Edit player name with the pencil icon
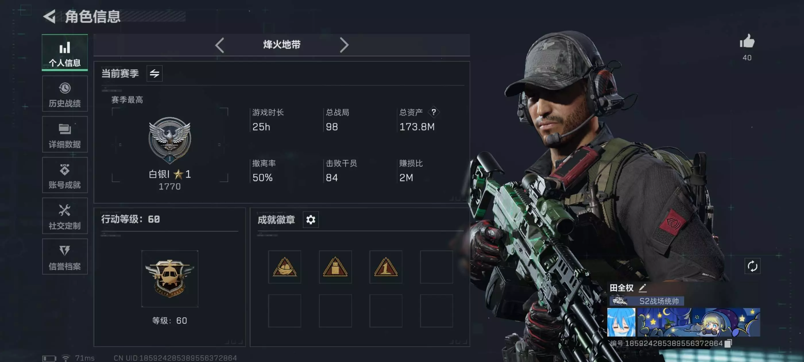 point(643,288)
